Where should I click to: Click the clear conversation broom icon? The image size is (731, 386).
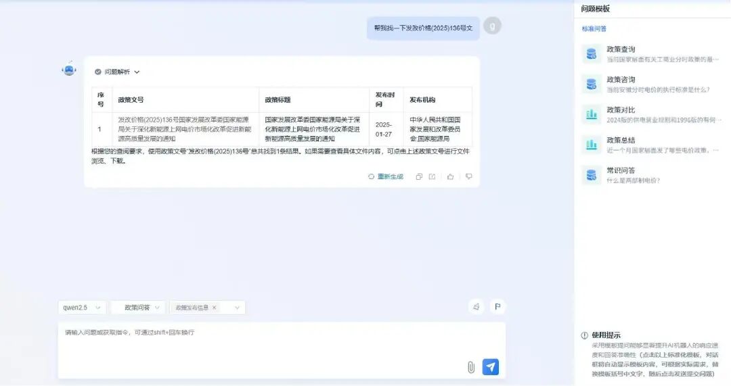(x=476, y=307)
